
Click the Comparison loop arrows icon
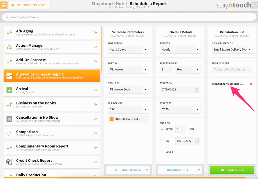click(9, 133)
